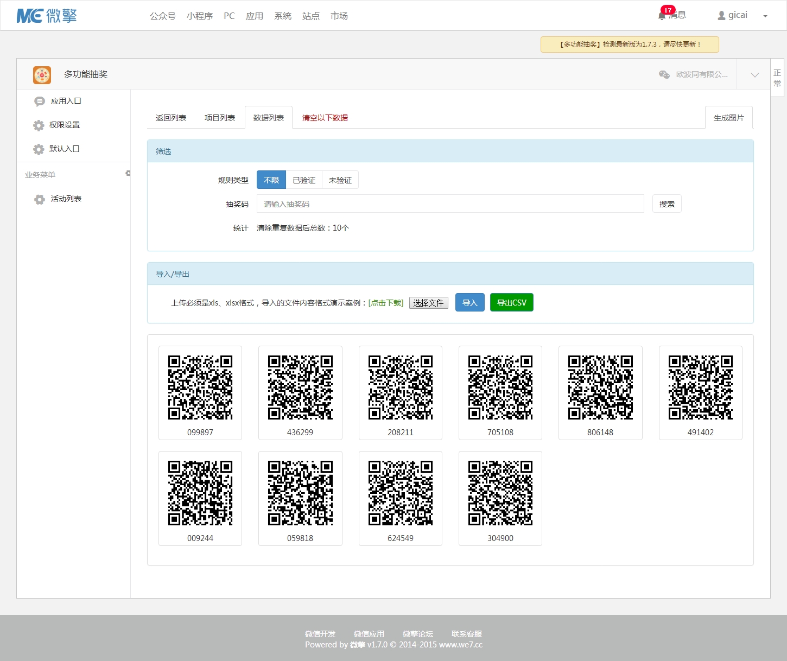Open the 站点 menu

pos(311,16)
